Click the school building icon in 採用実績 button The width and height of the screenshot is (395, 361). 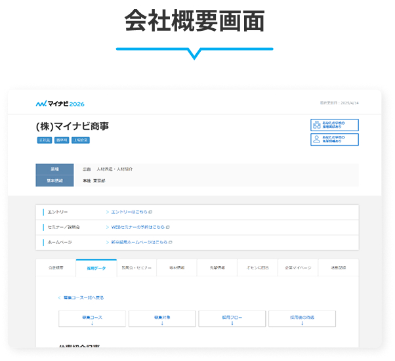point(316,125)
